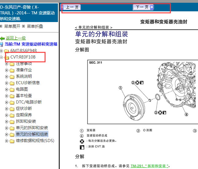Go to previous page with 上一页 button
198x169 pixels.
(70, 7)
